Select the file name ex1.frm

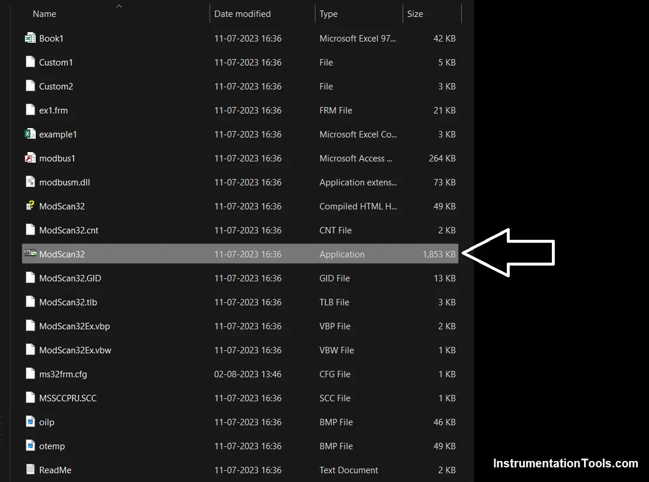coord(53,111)
